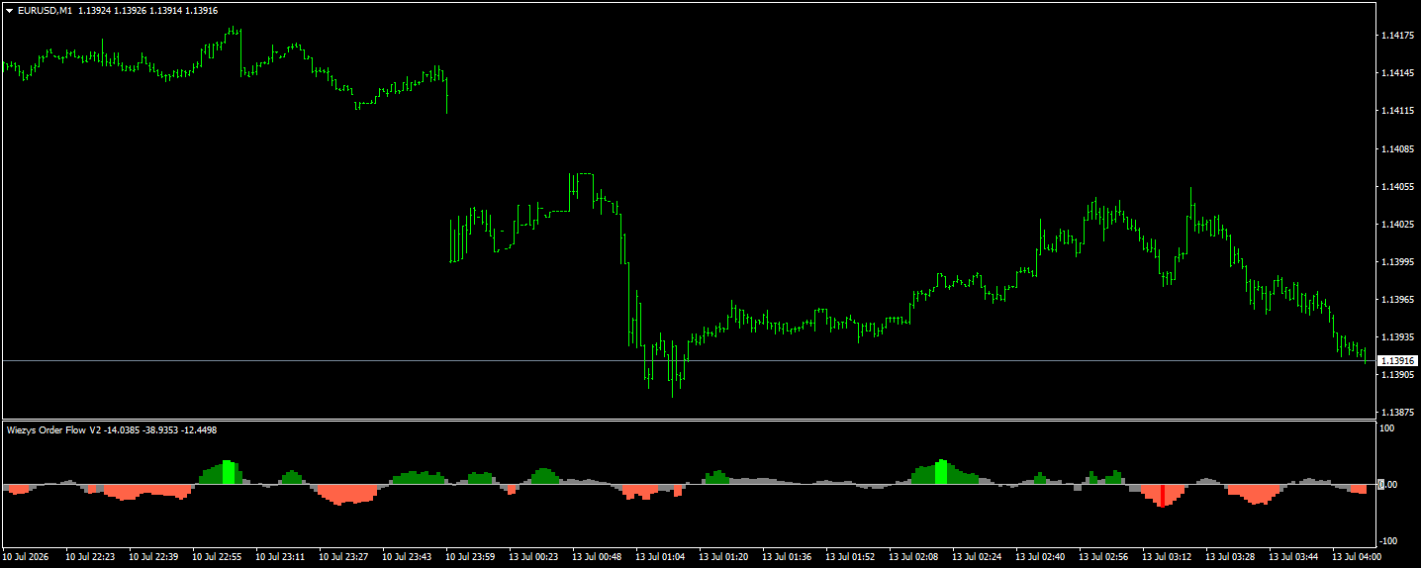
Task: Click the 13 Jul 01:04 time label
Action: coord(660,557)
